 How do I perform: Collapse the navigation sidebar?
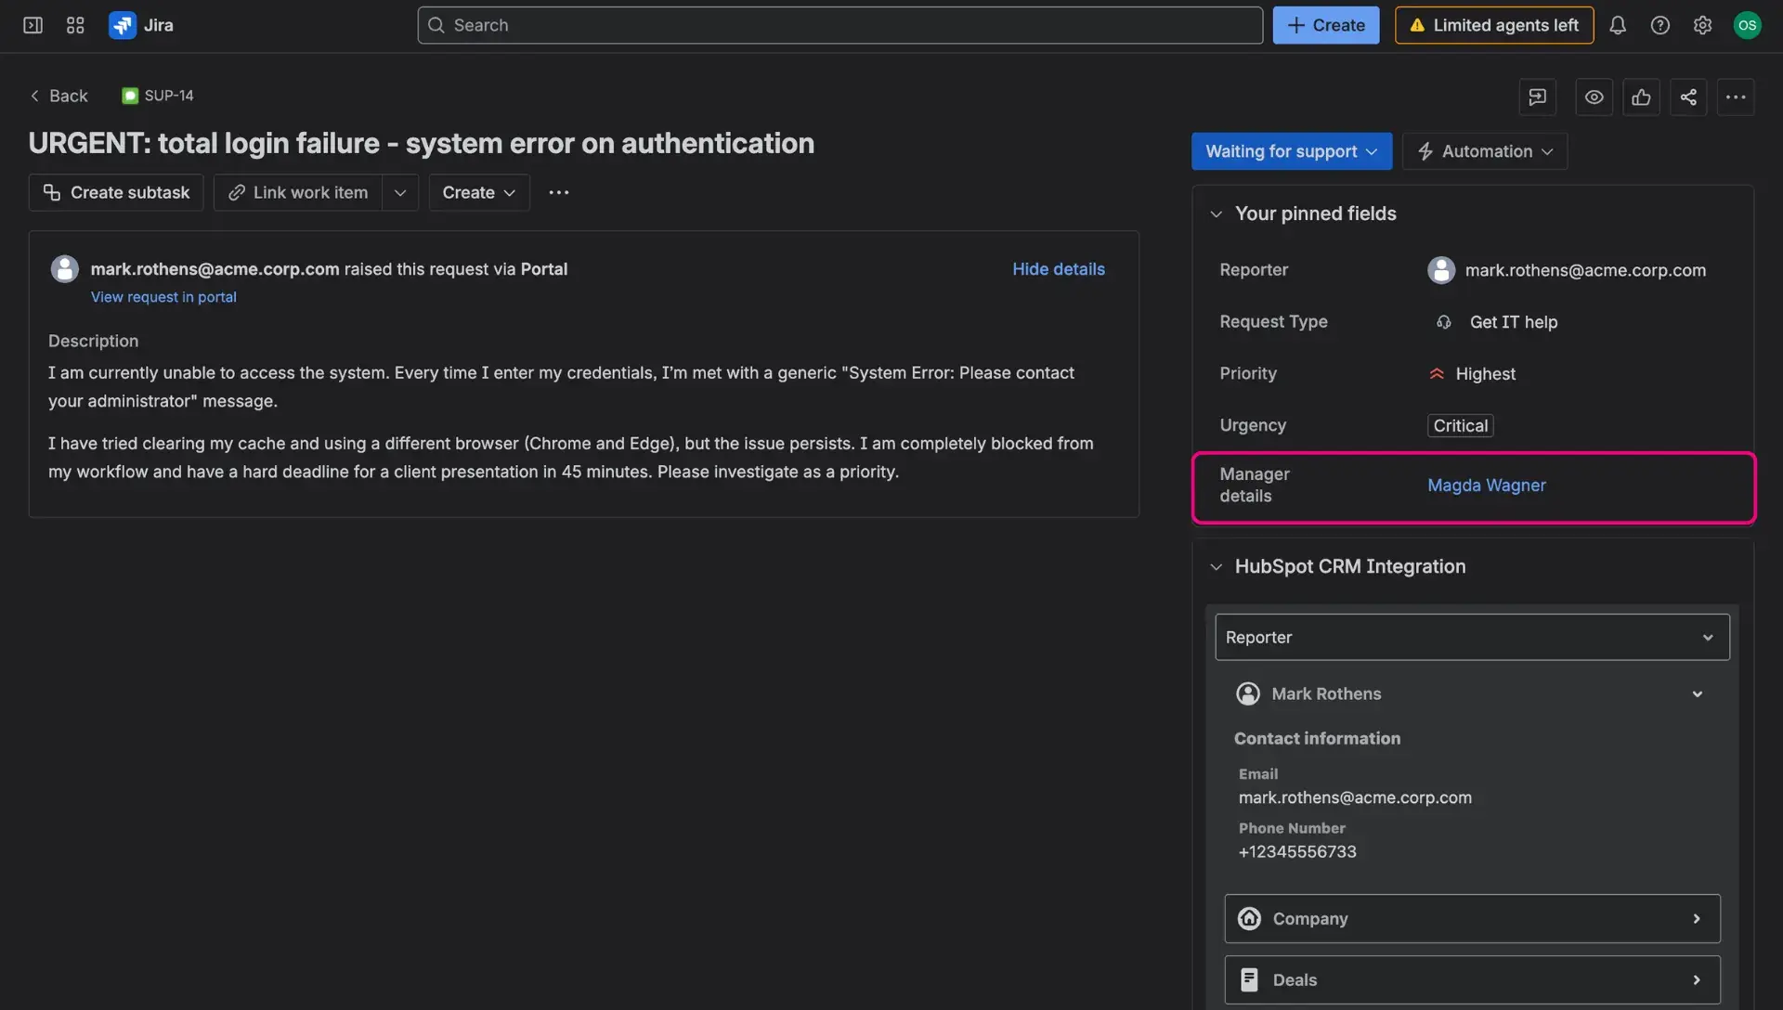click(32, 25)
